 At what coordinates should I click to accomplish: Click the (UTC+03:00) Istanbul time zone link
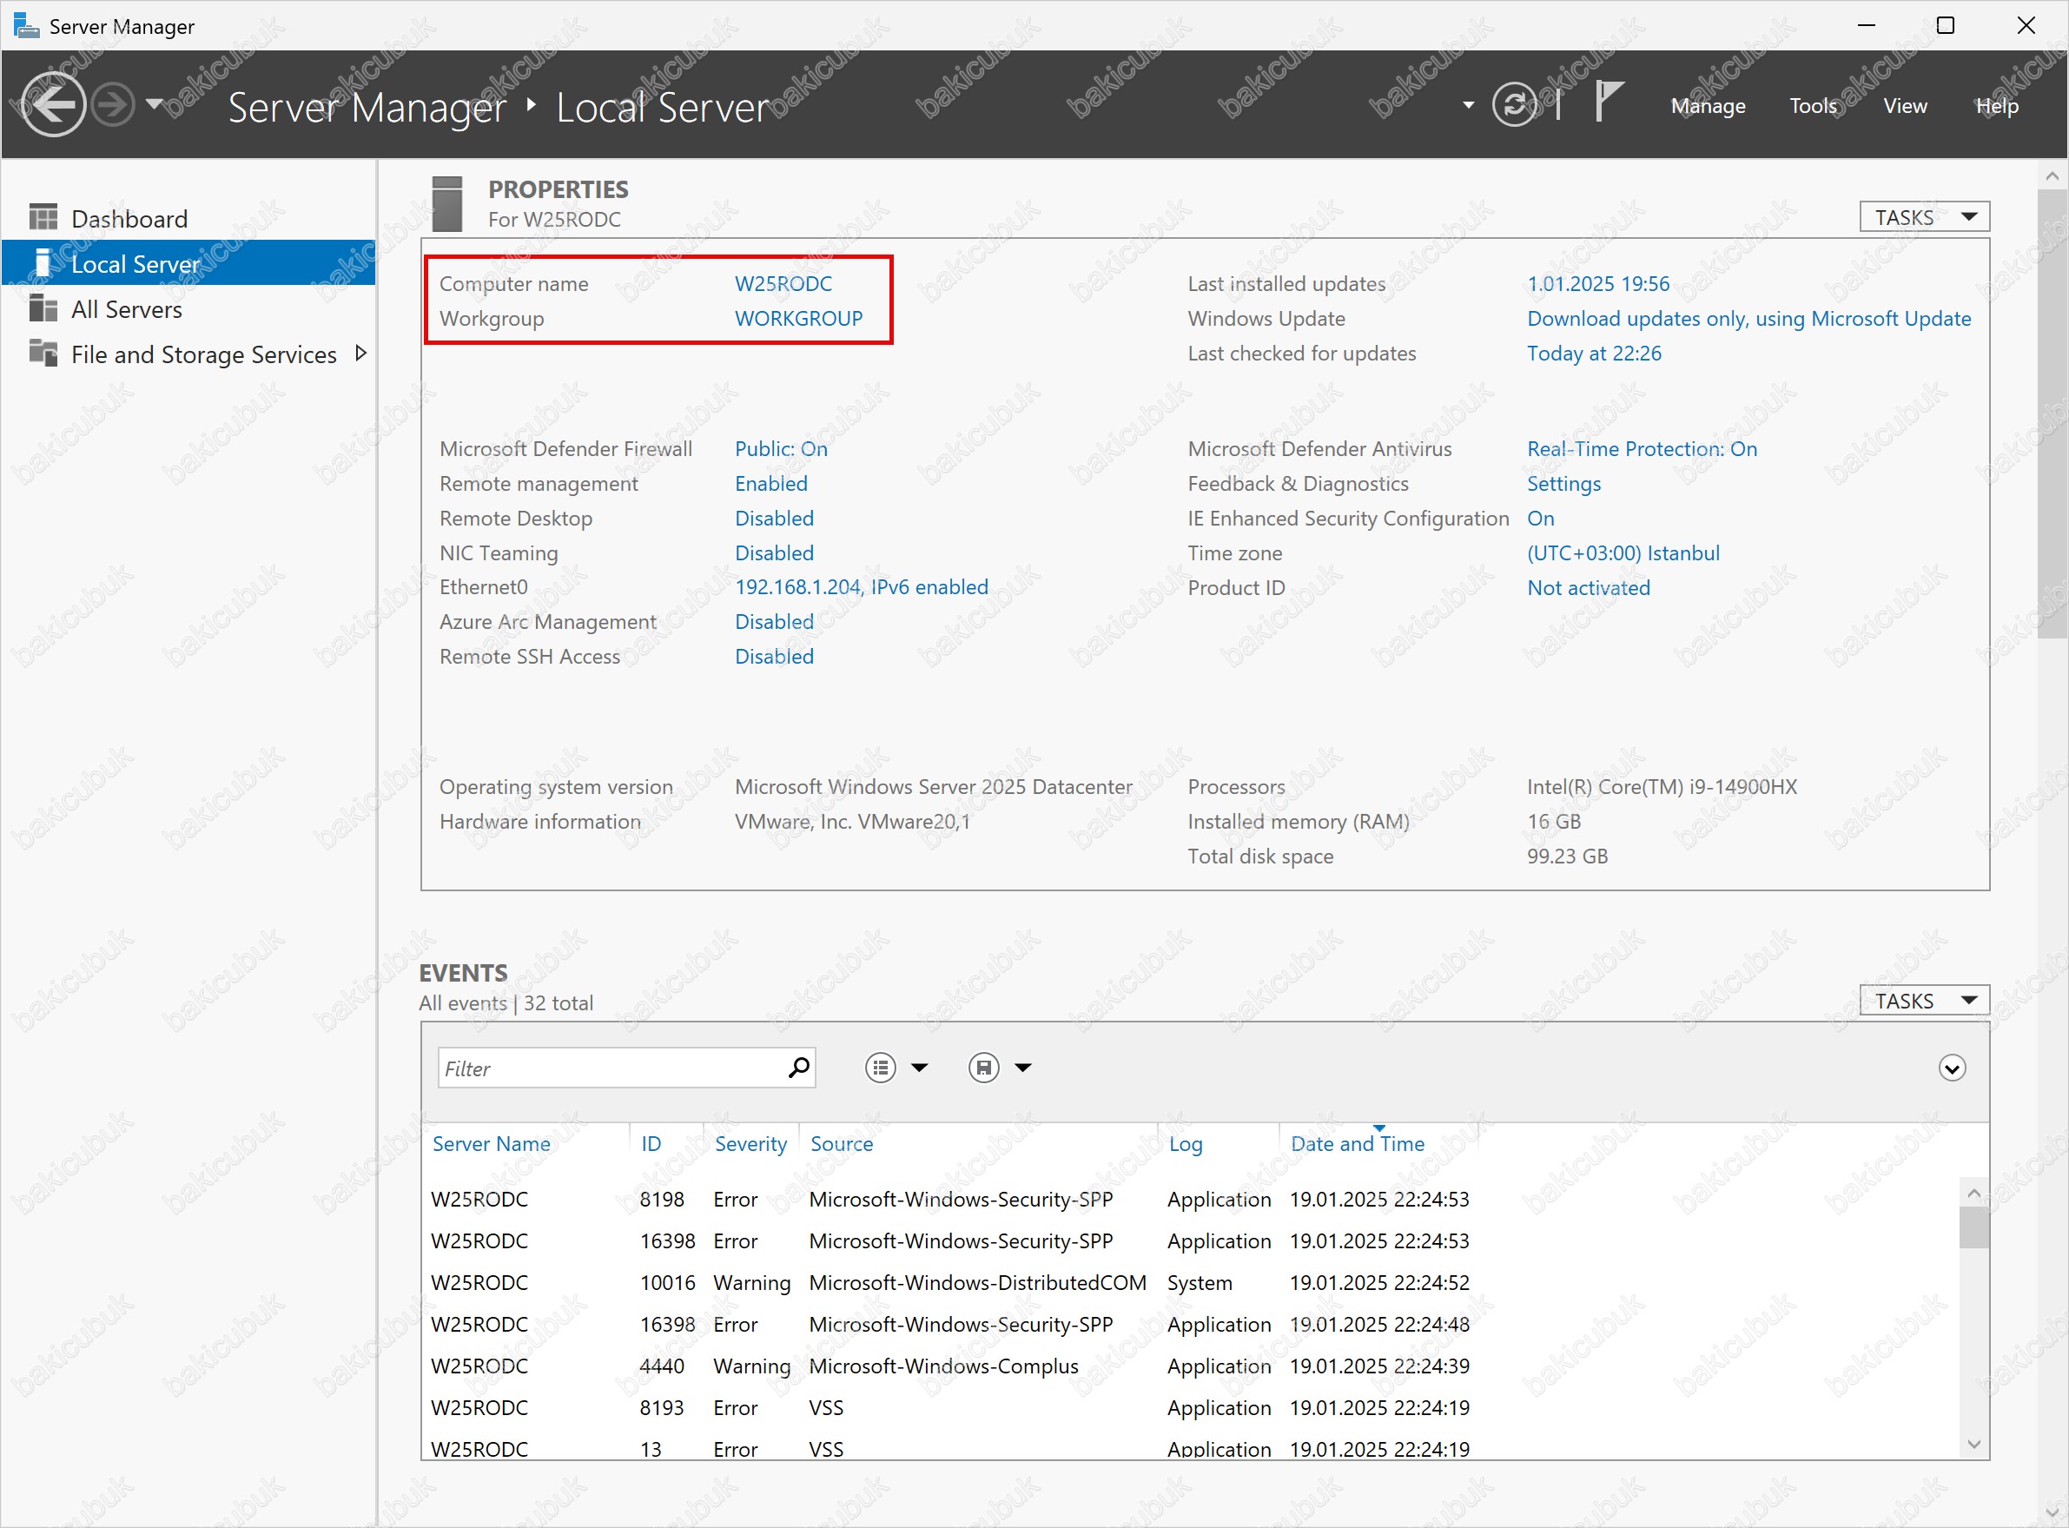pyautogui.click(x=1623, y=553)
